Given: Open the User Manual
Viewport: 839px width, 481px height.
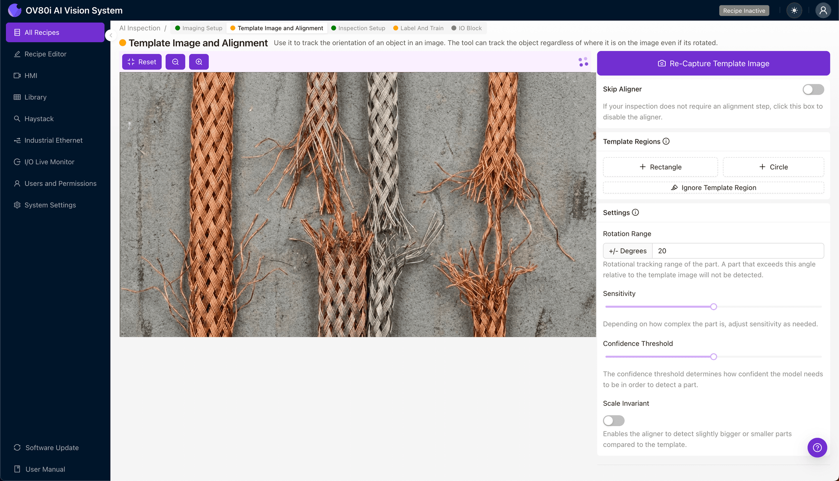Looking at the screenshot, I should point(55,469).
